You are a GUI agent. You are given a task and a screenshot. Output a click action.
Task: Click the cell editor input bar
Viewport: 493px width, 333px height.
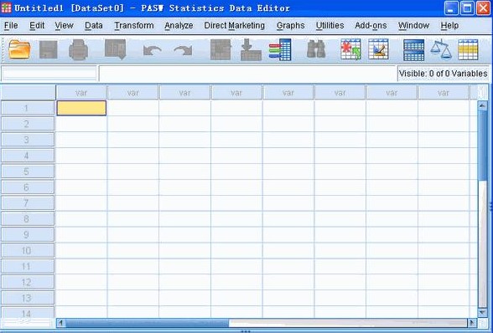point(248,74)
